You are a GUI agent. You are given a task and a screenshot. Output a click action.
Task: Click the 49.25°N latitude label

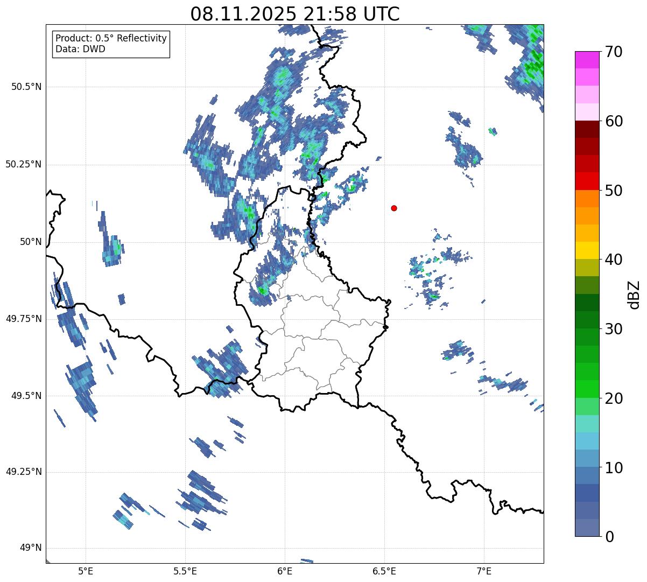(x=23, y=472)
